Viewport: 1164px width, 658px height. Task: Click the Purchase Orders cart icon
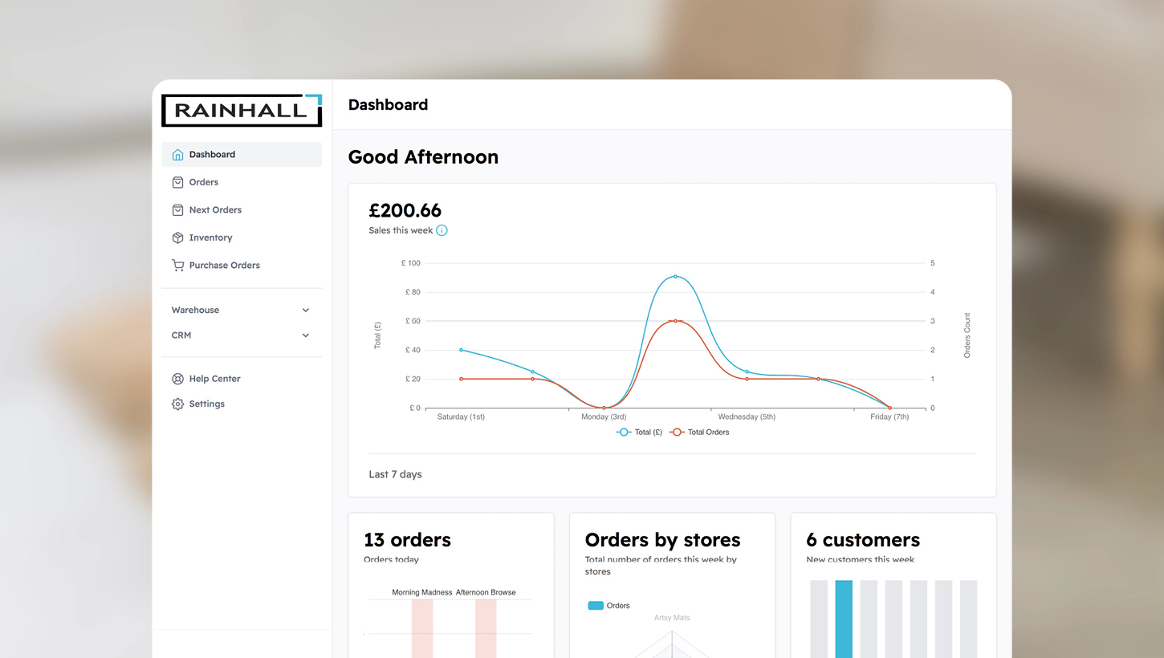click(x=177, y=266)
